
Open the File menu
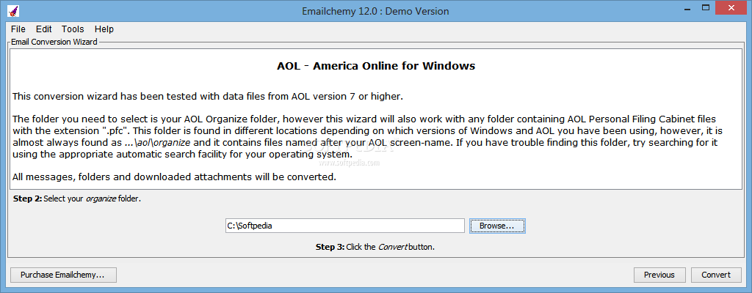(18, 29)
